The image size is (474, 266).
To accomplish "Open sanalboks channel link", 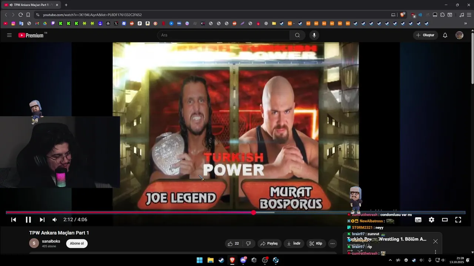I will tap(51, 241).
